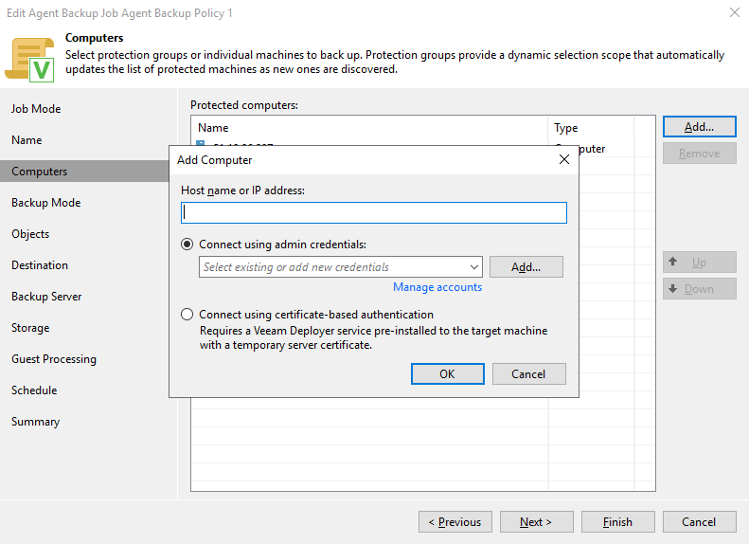Close the Edit Agent Backup Job window
The image size is (749, 544).
[x=735, y=13]
